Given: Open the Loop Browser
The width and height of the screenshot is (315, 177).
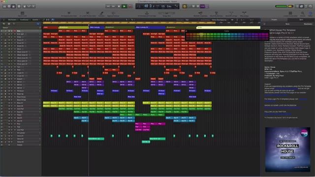Looking at the screenshot, I should pos(306,6).
